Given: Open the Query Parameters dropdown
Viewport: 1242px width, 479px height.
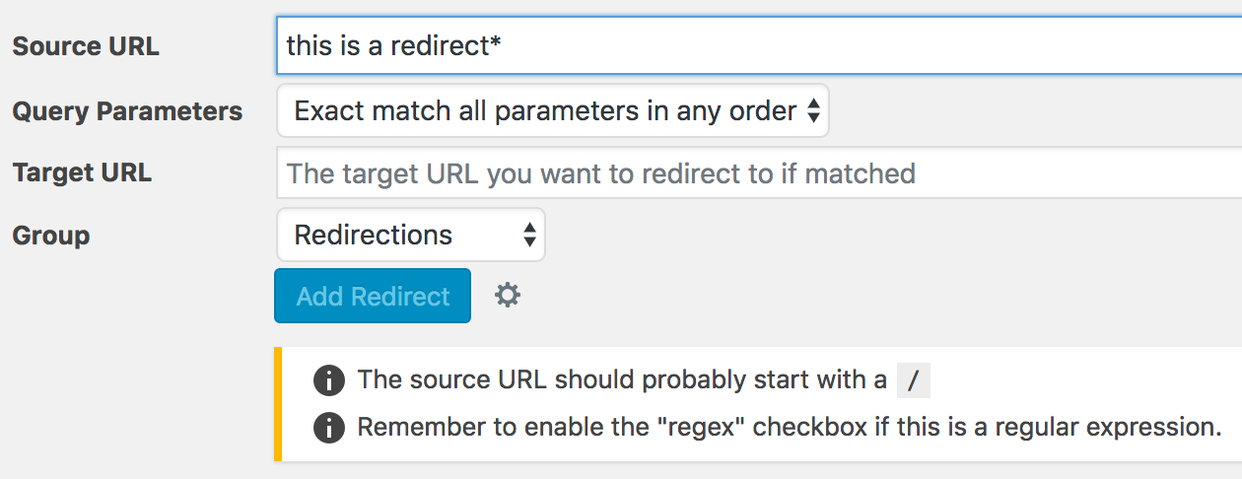Looking at the screenshot, I should click(x=553, y=110).
